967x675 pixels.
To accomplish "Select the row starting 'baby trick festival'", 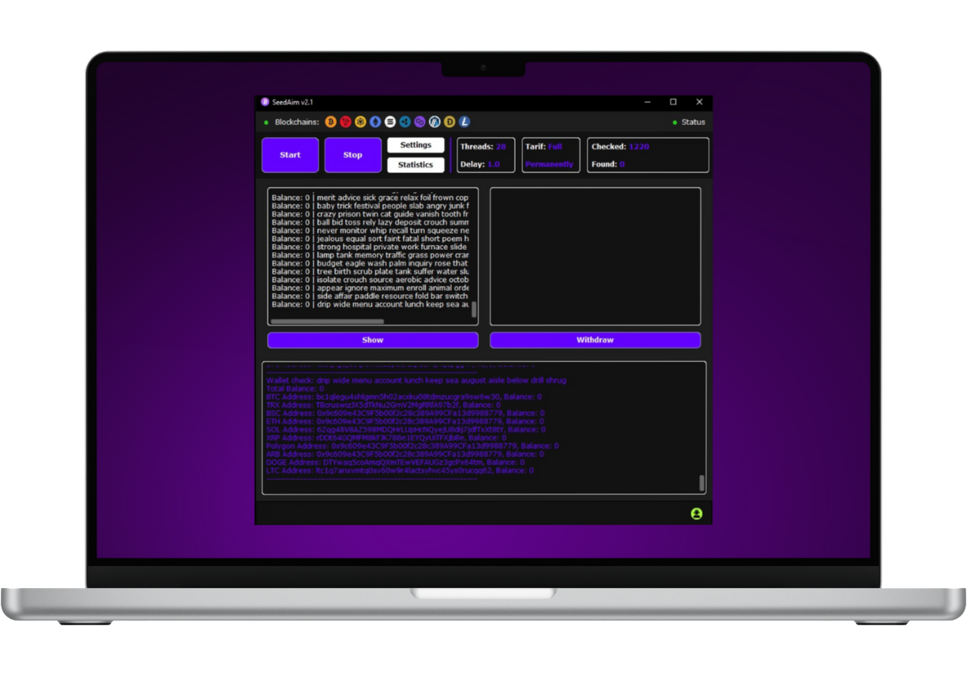I will tap(371, 206).
